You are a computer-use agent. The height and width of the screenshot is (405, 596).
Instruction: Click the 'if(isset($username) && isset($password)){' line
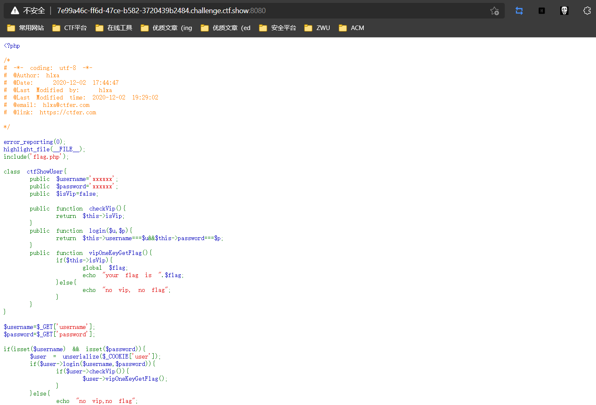pos(75,349)
